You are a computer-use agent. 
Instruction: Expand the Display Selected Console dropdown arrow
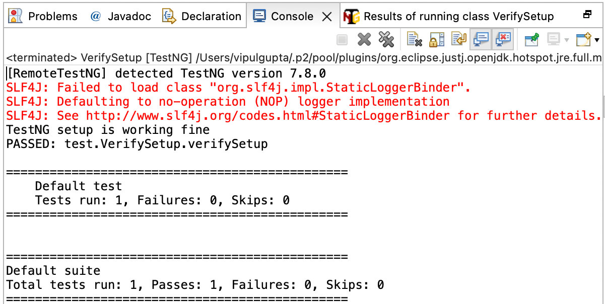pos(567,40)
